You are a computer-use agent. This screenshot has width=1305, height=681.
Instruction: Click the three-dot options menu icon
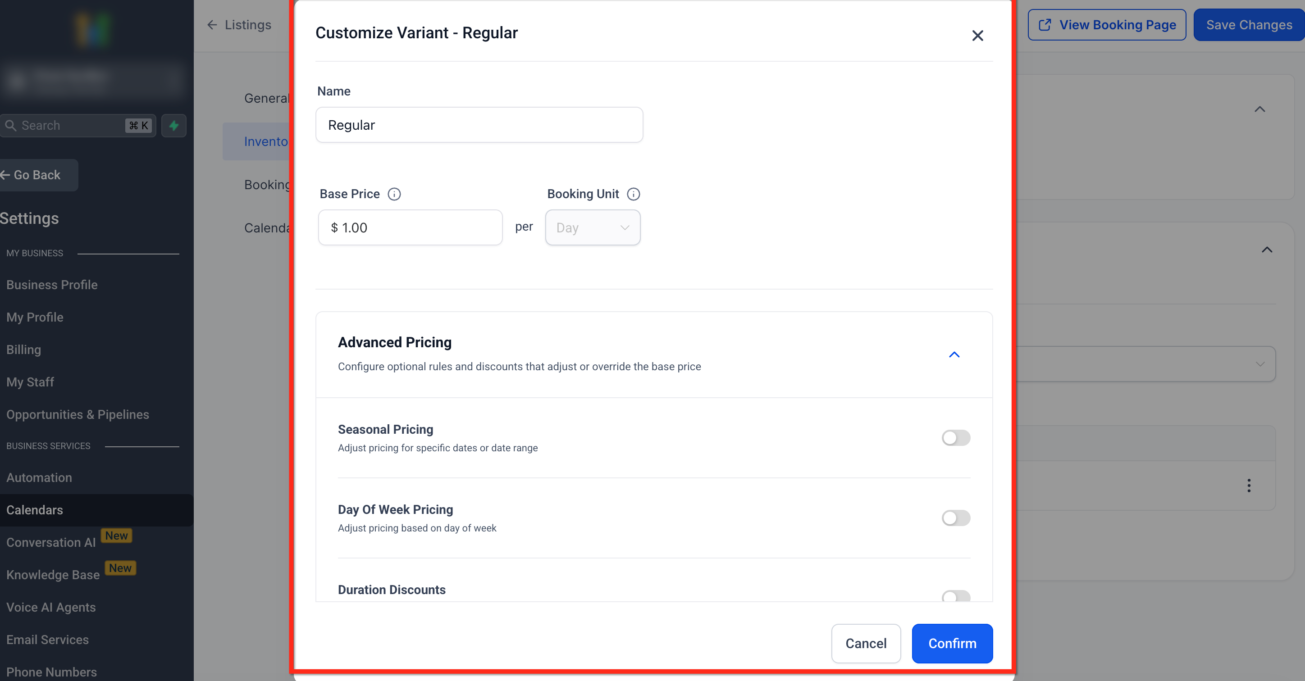[x=1249, y=485]
